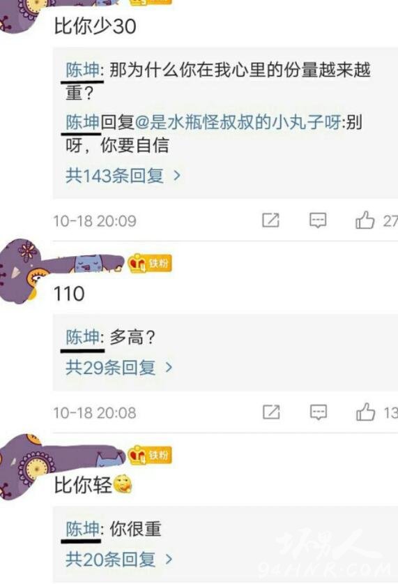Tap the share icon on the 20:08 comment
The image size is (398, 584).
(x=271, y=412)
